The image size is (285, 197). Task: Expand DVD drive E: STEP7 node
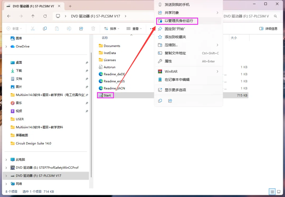(6, 167)
